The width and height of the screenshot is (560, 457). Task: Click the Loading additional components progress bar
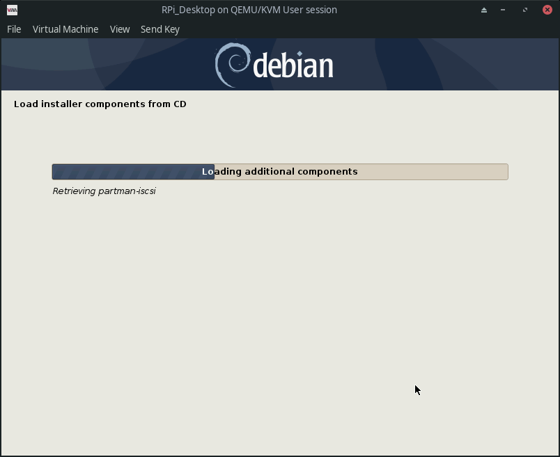(x=280, y=172)
